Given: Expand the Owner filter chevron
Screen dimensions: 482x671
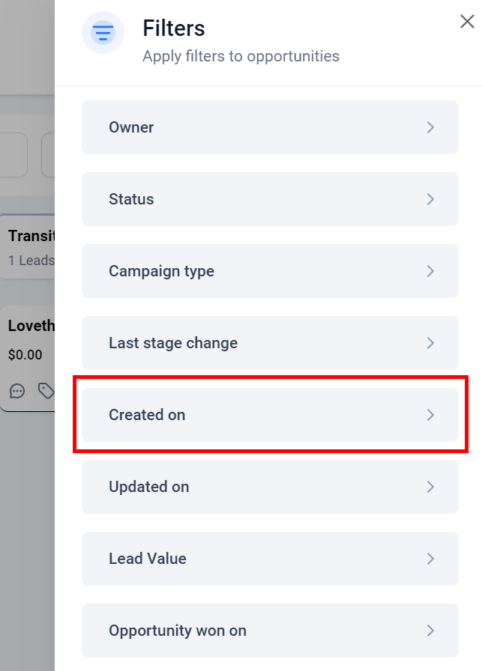Looking at the screenshot, I should tap(430, 127).
